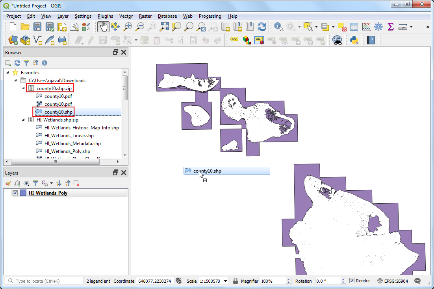Click the HI_Wetlands_Poly purple color swatch
Image resolution: width=434 pixels, height=289 pixels.
pos(23,193)
